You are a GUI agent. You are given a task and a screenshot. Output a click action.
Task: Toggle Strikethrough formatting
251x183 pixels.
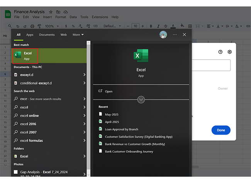166,26
